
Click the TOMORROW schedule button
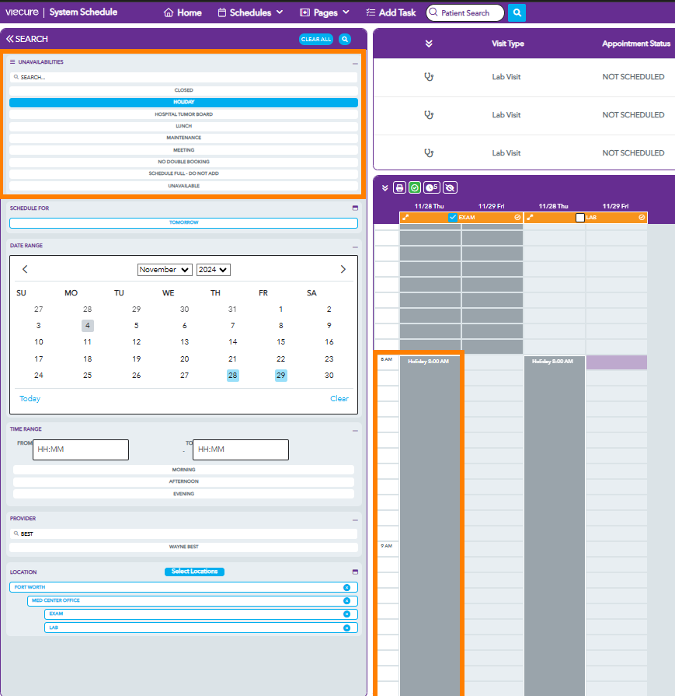coord(183,223)
